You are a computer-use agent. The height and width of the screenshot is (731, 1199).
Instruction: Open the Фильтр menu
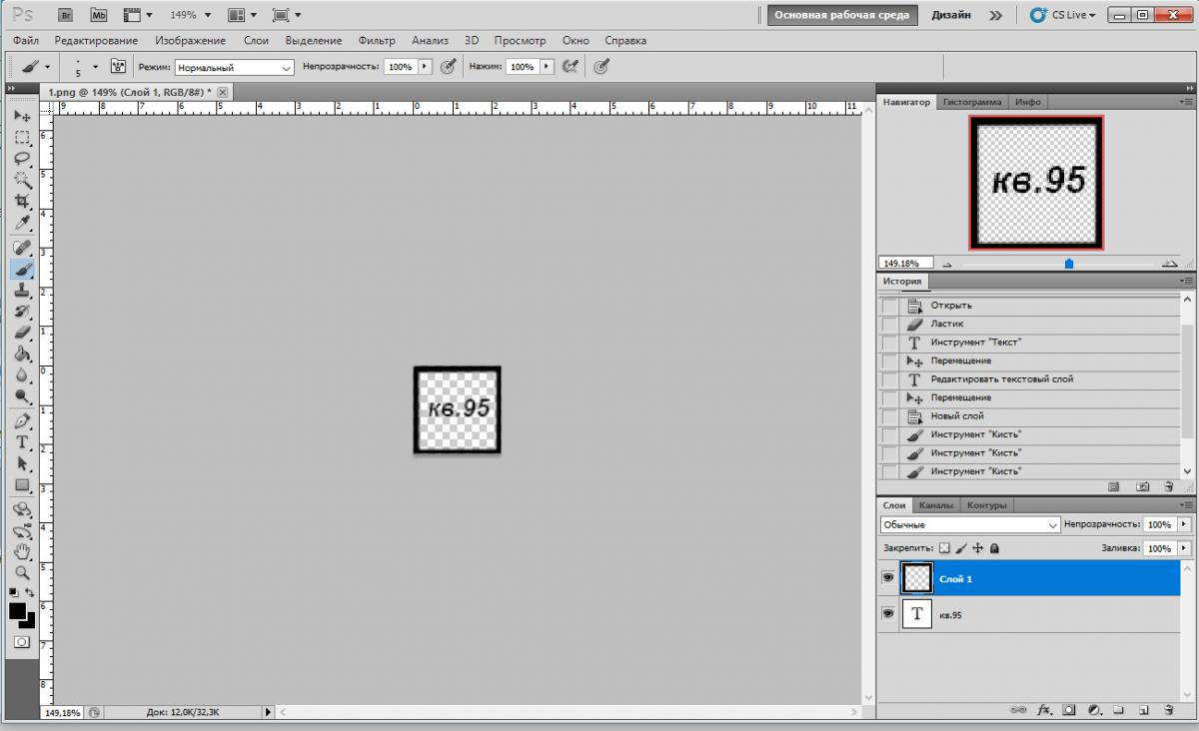coord(377,41)
